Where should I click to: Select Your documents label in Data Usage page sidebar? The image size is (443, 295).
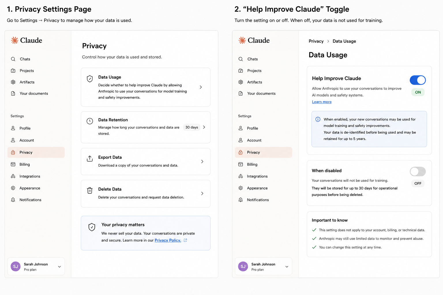261,93
